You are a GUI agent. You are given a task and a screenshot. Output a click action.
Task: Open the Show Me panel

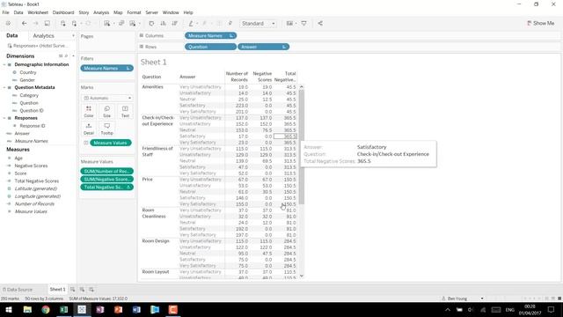(x=540, y=24)
